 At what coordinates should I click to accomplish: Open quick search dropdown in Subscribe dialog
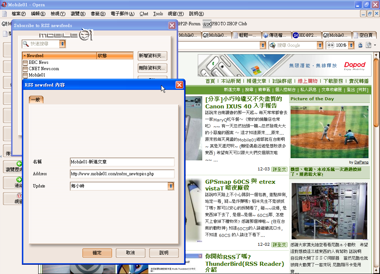62,44
